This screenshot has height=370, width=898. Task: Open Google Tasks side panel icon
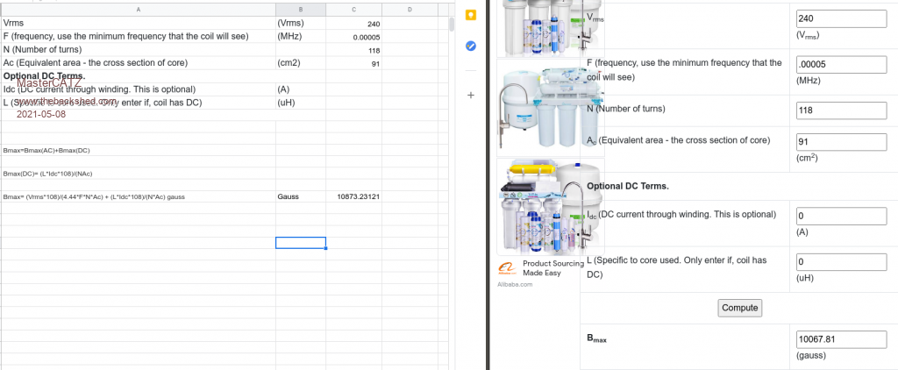coord(471,46)
